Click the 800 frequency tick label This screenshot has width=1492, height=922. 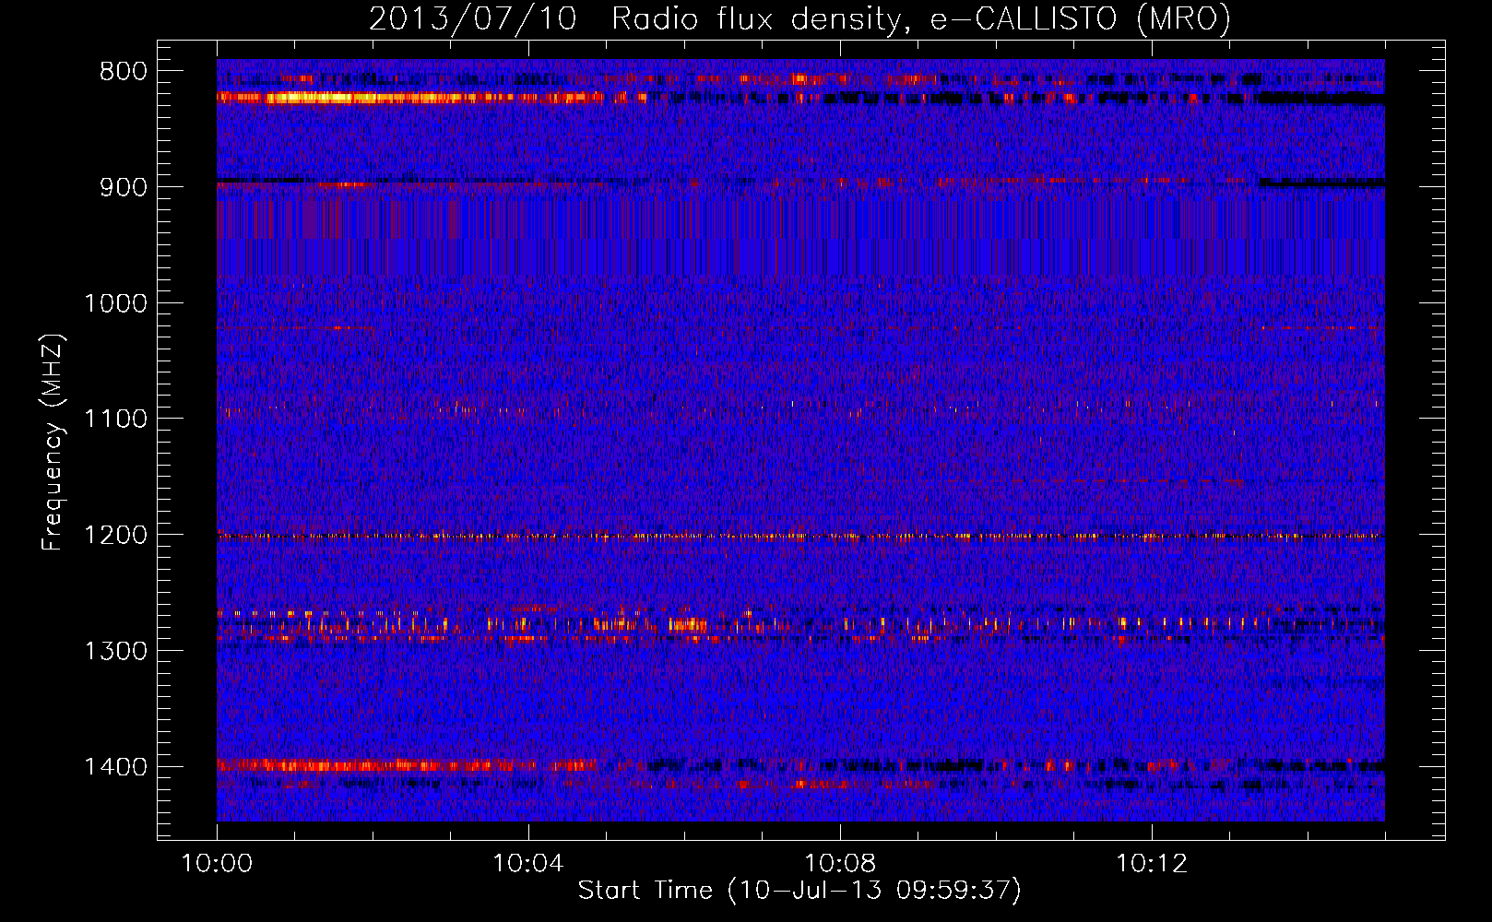pyautogui.click(x=121, y=72)
